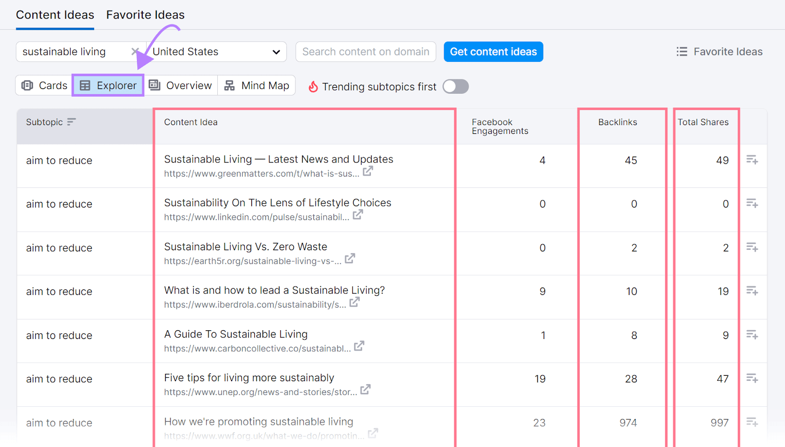Click the 'Get content ideas' button
The width and height of the screenshot is (785, 447).
pos(493,52)
